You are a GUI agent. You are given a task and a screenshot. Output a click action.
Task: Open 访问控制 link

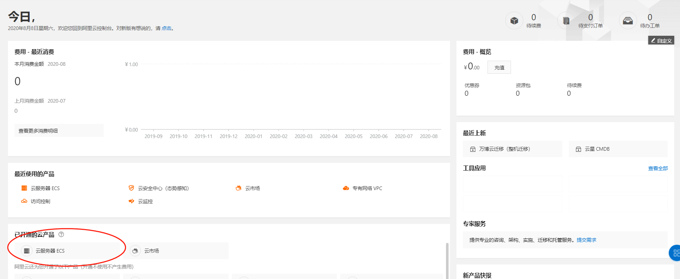coord(40,201)
